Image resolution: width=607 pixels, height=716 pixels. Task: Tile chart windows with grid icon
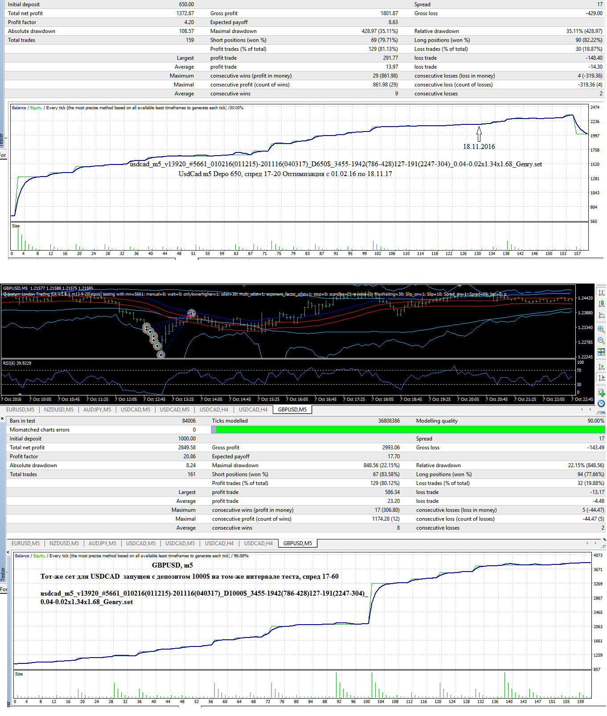click(x=601, y=352)
